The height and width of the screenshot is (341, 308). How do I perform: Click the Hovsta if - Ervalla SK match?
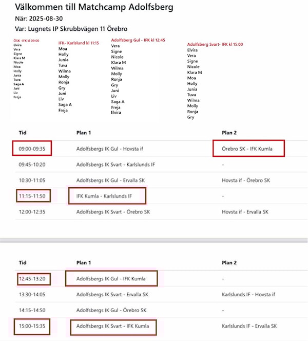coord(247,212)
